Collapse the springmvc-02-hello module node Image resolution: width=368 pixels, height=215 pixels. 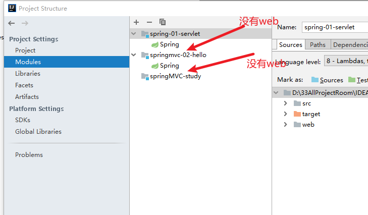click(134, 55)
